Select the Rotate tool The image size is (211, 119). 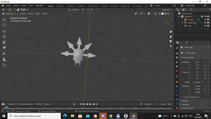4,37
